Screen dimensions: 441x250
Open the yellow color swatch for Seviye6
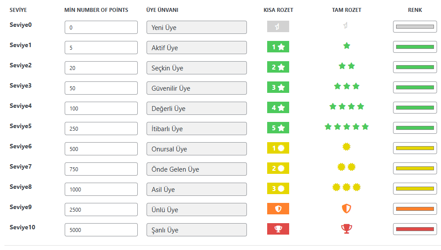[415, 148]
